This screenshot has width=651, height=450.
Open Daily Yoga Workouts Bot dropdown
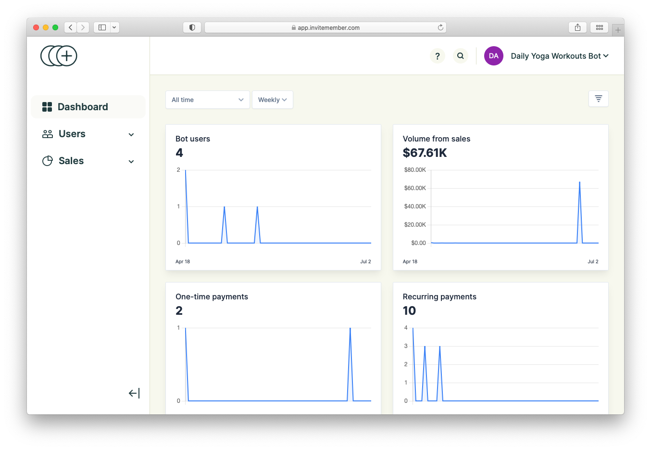tap(560, 56)
